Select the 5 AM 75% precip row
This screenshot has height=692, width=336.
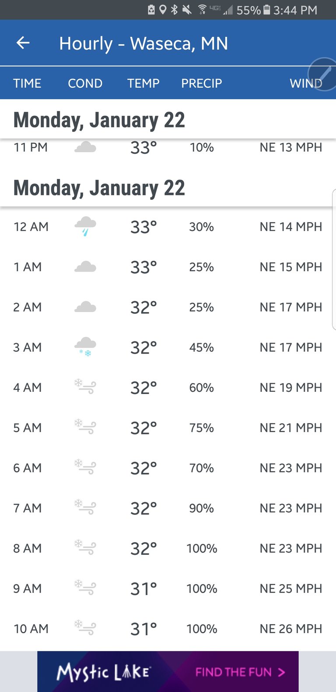(x=168, y=428)
